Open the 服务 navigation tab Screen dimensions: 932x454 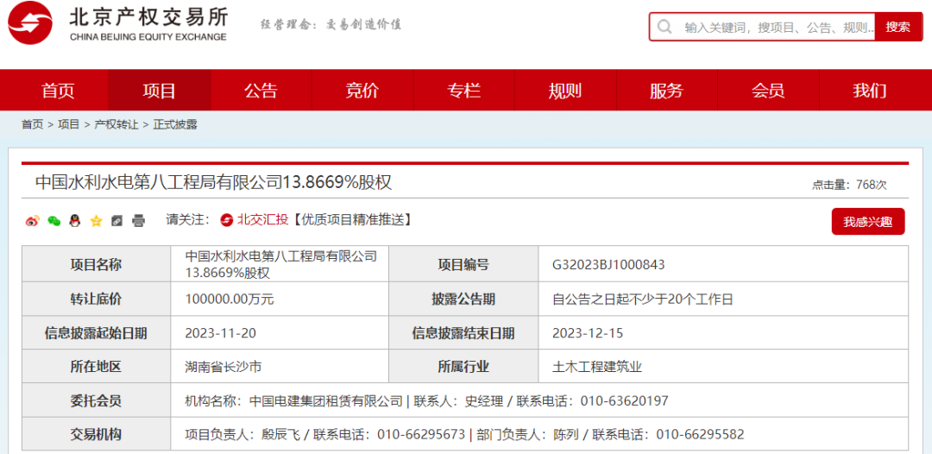(x=666, y=91)
